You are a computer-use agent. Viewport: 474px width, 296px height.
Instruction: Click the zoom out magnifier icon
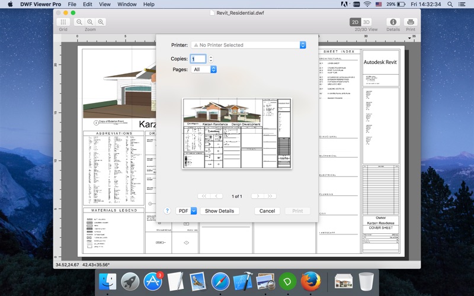79,22
